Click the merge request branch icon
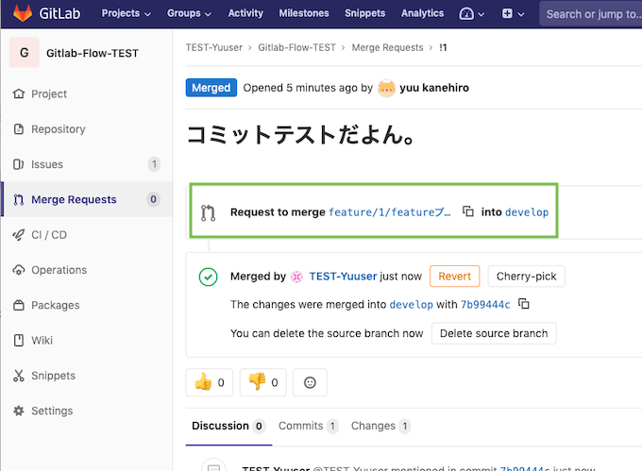This screenshot has width=642, height=471. pos(208,212)
